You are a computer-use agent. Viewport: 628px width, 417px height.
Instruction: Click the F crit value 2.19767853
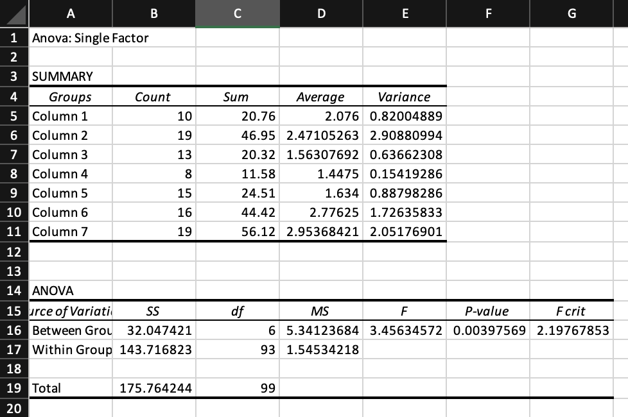point(571,330)
